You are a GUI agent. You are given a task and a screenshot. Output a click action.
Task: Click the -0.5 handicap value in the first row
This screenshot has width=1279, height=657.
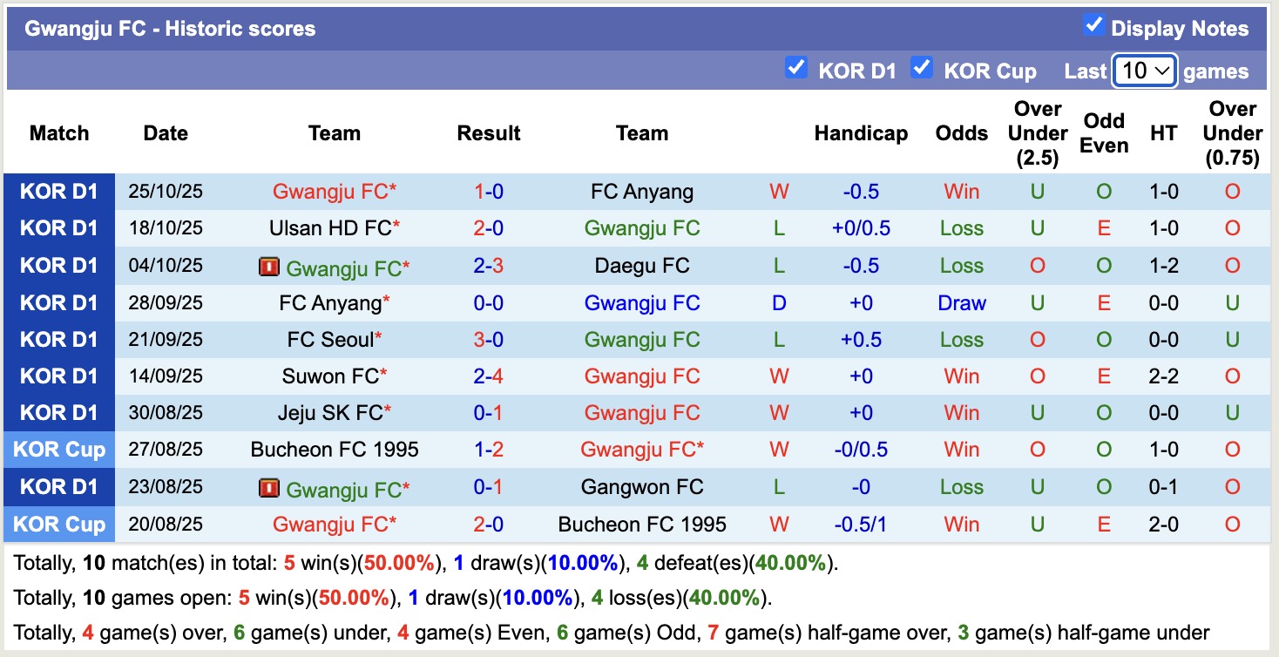point(861,191)
